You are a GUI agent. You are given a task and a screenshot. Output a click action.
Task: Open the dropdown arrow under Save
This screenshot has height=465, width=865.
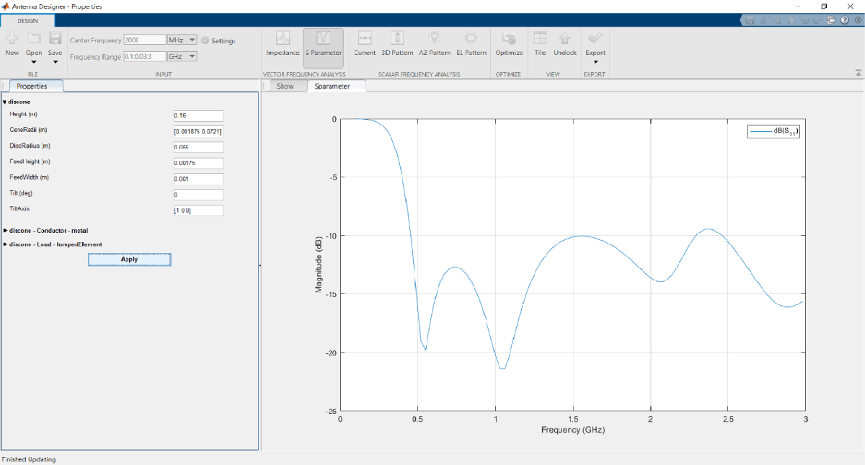coord(56,61)
